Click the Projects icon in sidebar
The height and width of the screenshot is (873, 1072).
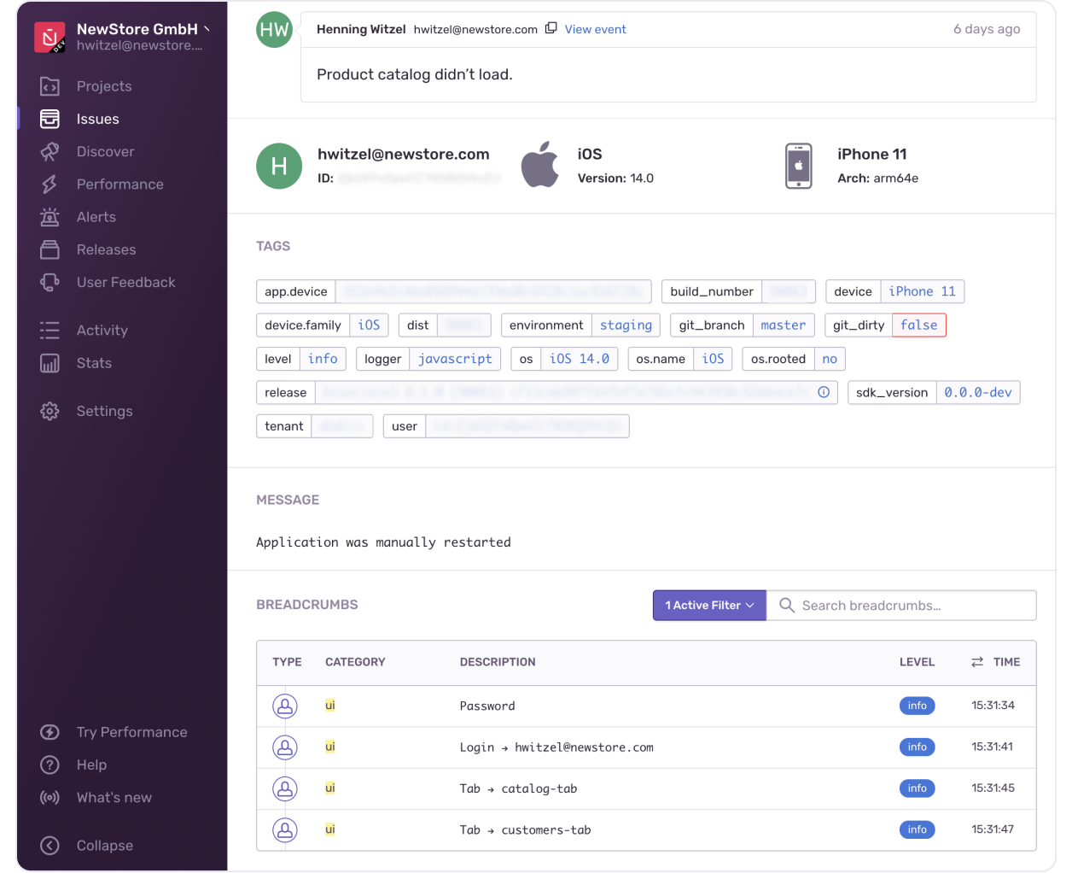coord(50,86)
